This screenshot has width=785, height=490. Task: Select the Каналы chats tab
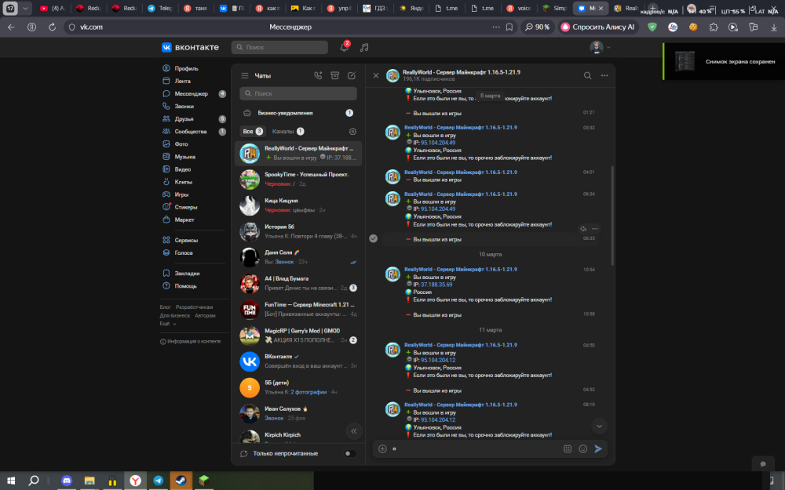[288, 132]
